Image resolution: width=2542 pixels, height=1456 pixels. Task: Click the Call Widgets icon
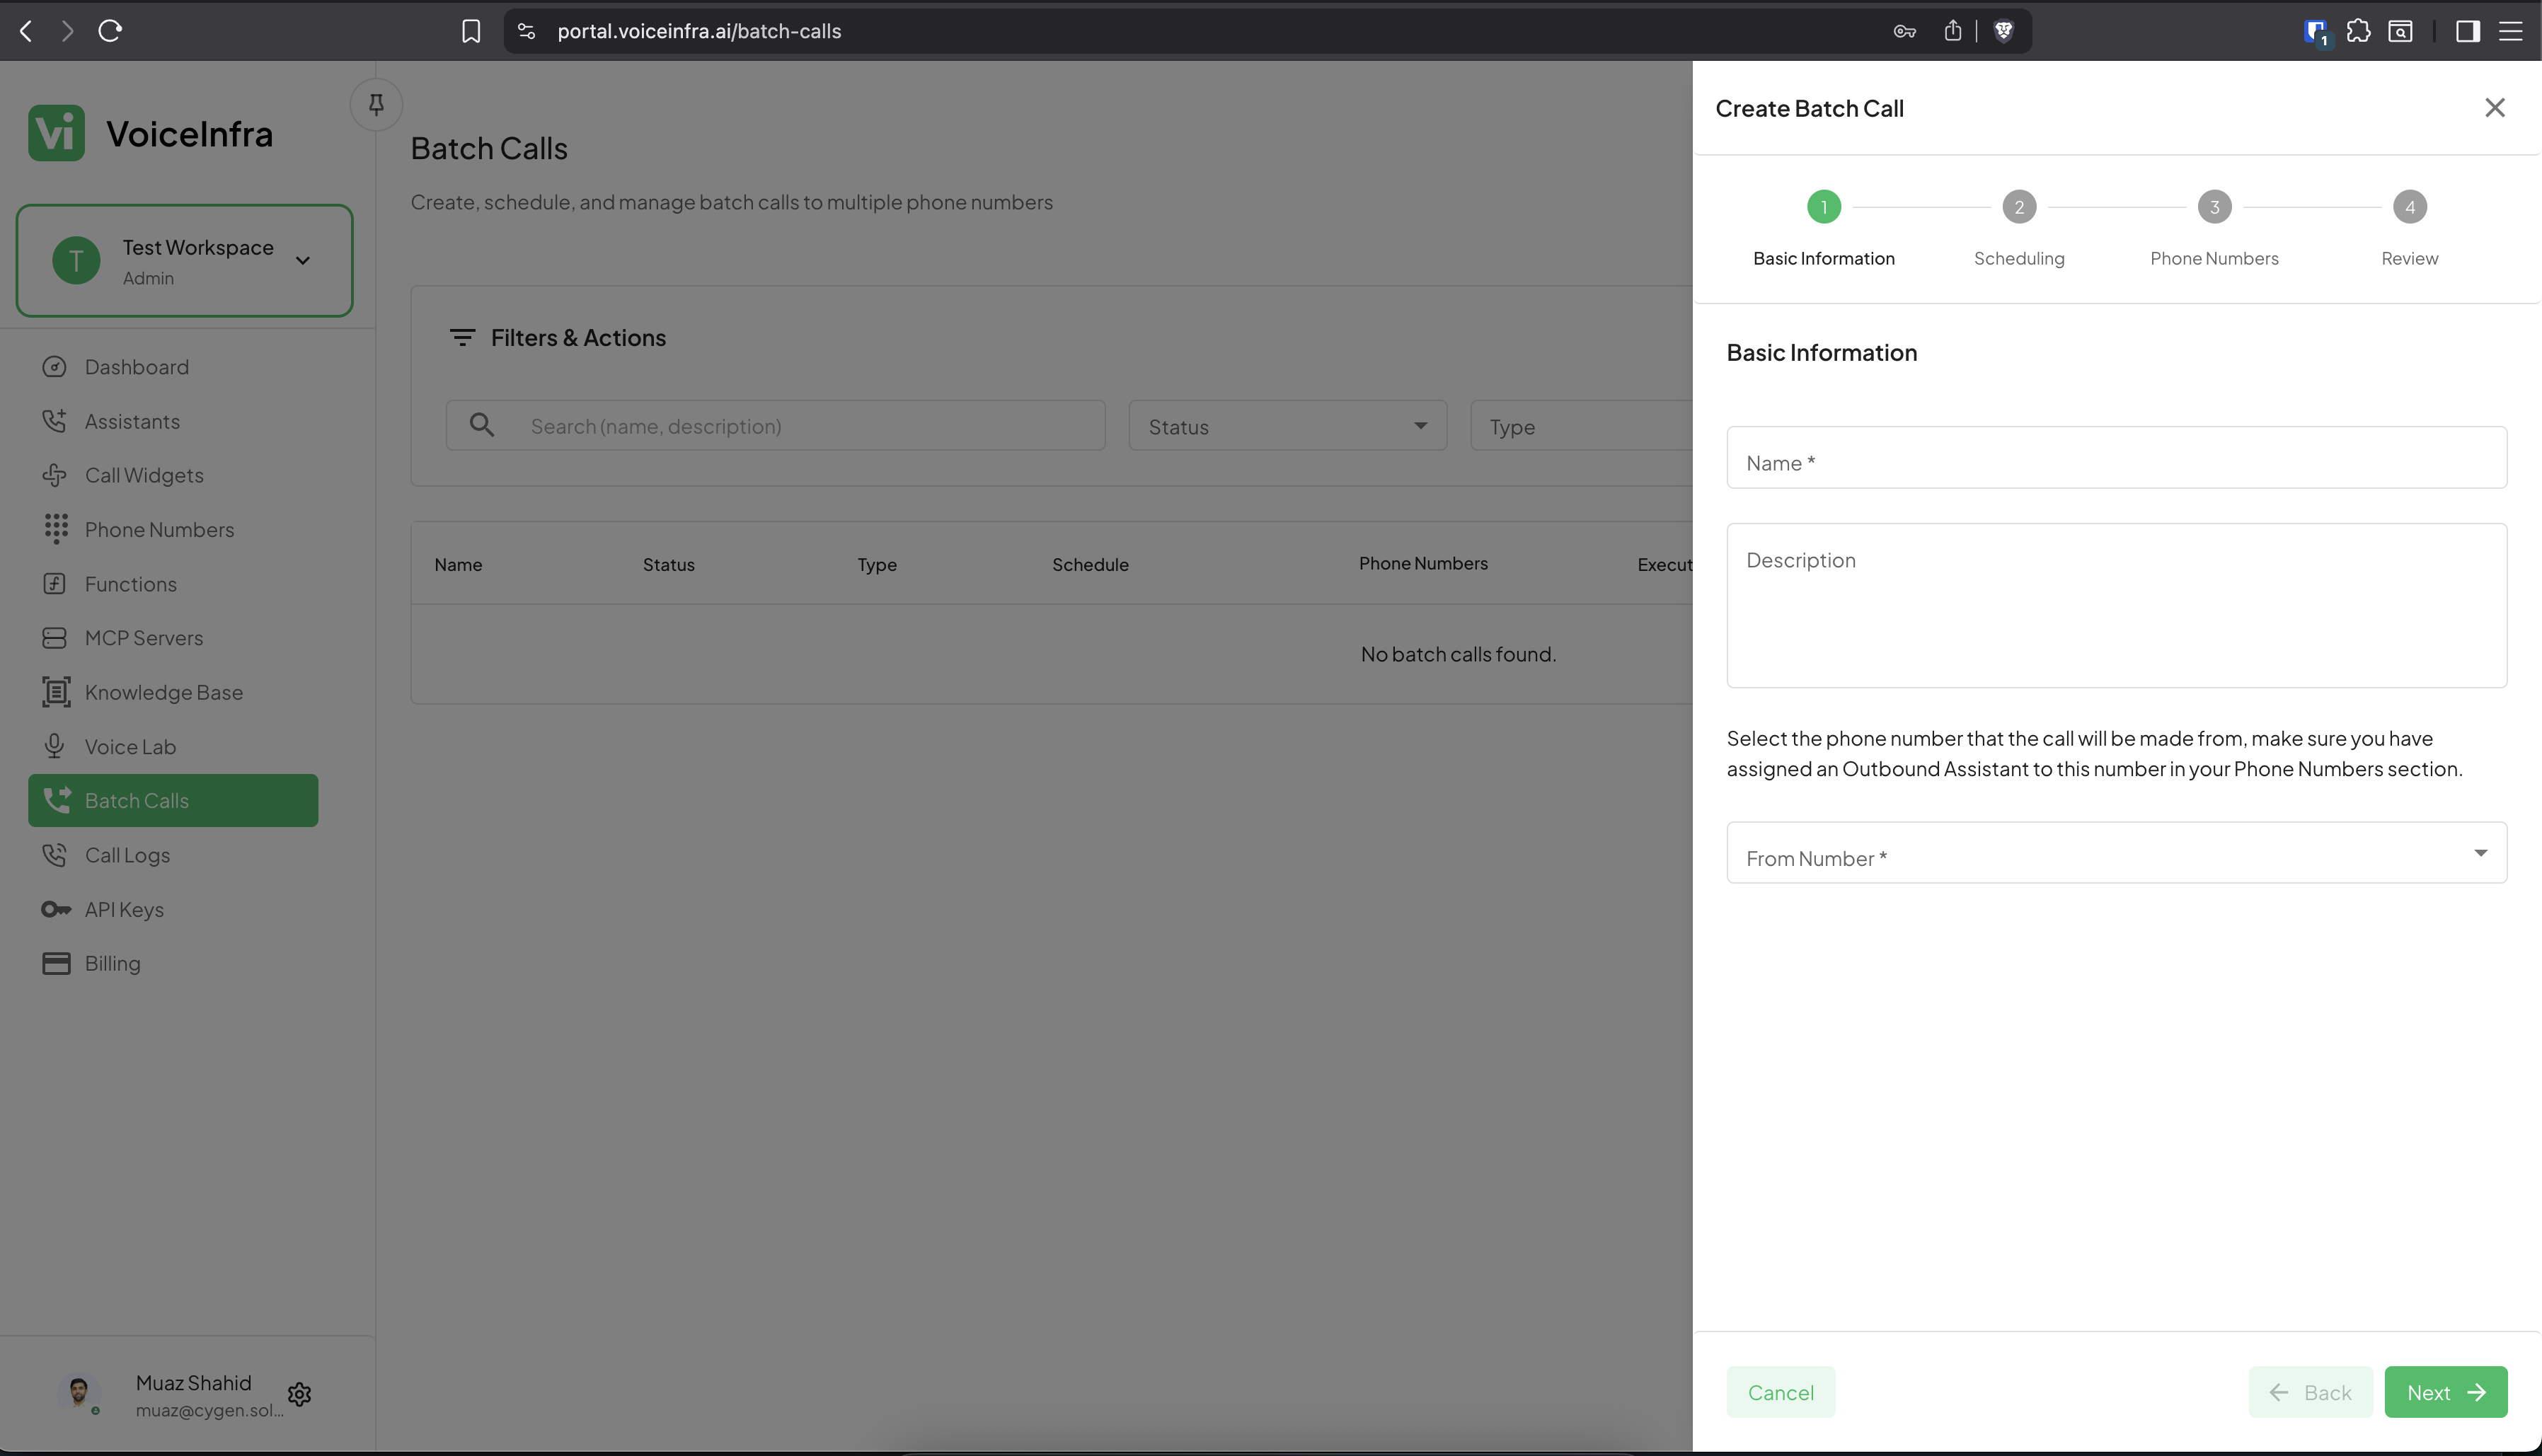(55, 475)
